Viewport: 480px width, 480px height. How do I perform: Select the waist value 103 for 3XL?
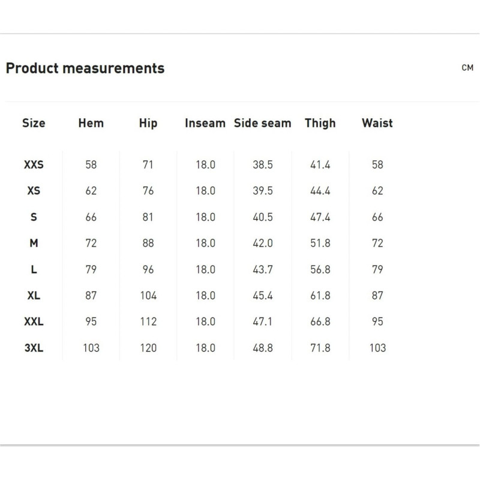(377, 347)
